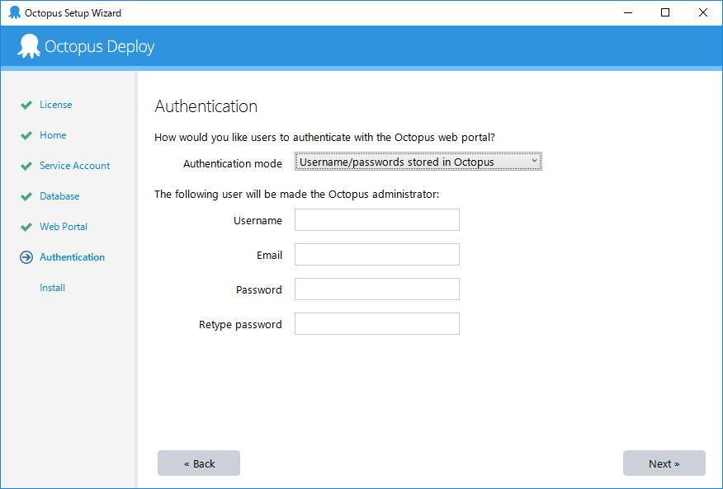Click the 'Octopus Setup Wizard' window title

point(73,13)
